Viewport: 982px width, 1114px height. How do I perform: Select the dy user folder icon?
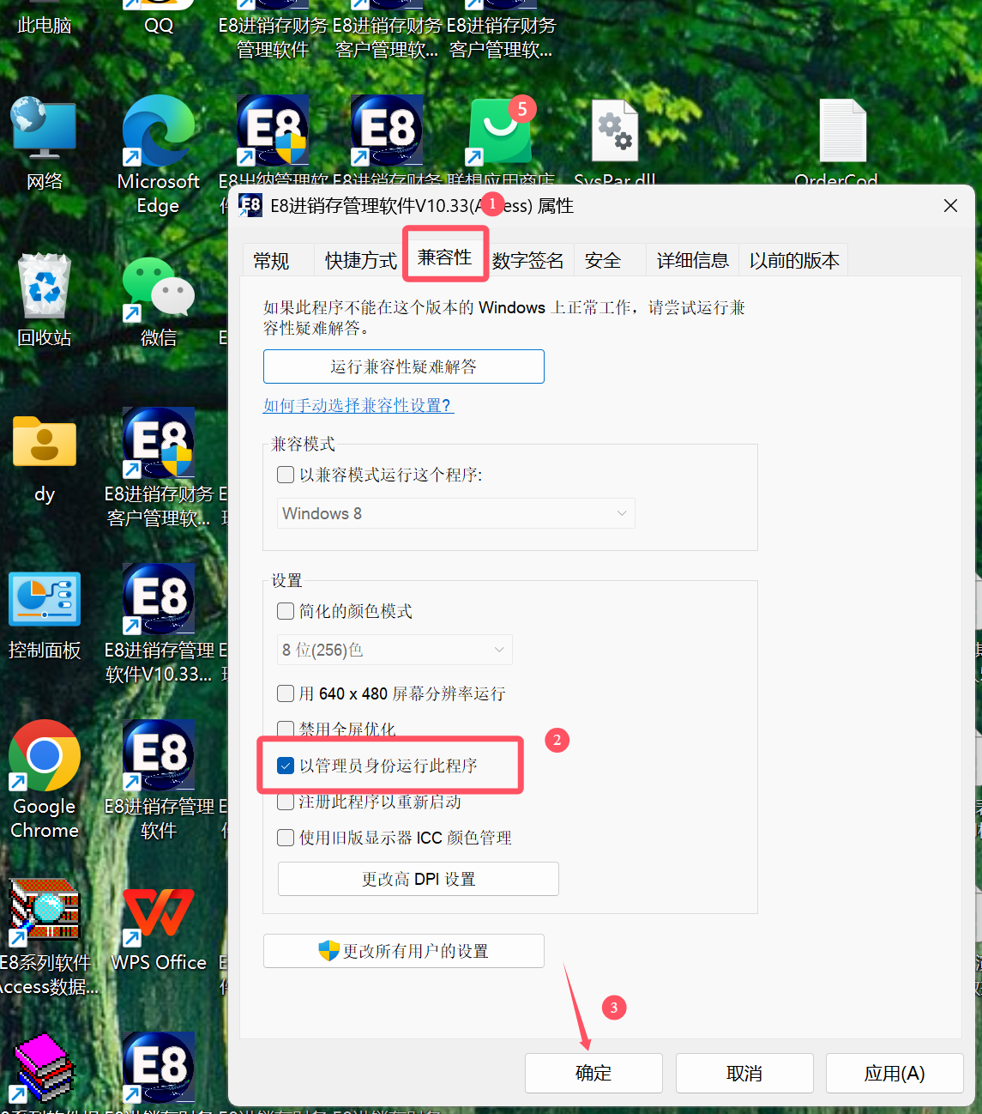pyautogui.click(x=45, y=441)
